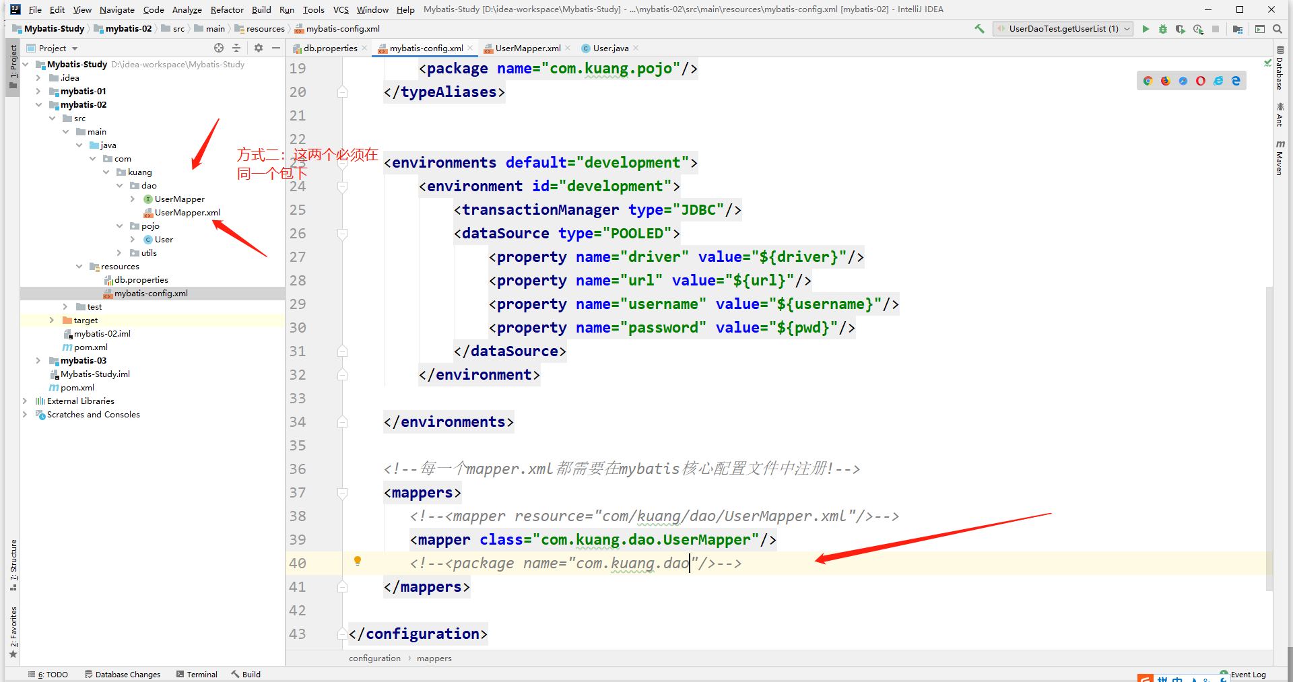Switch to User.java editor tab

610,48
